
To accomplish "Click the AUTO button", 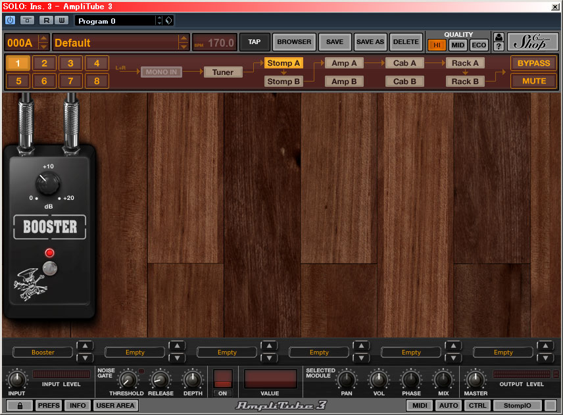I will coord(449,406).
